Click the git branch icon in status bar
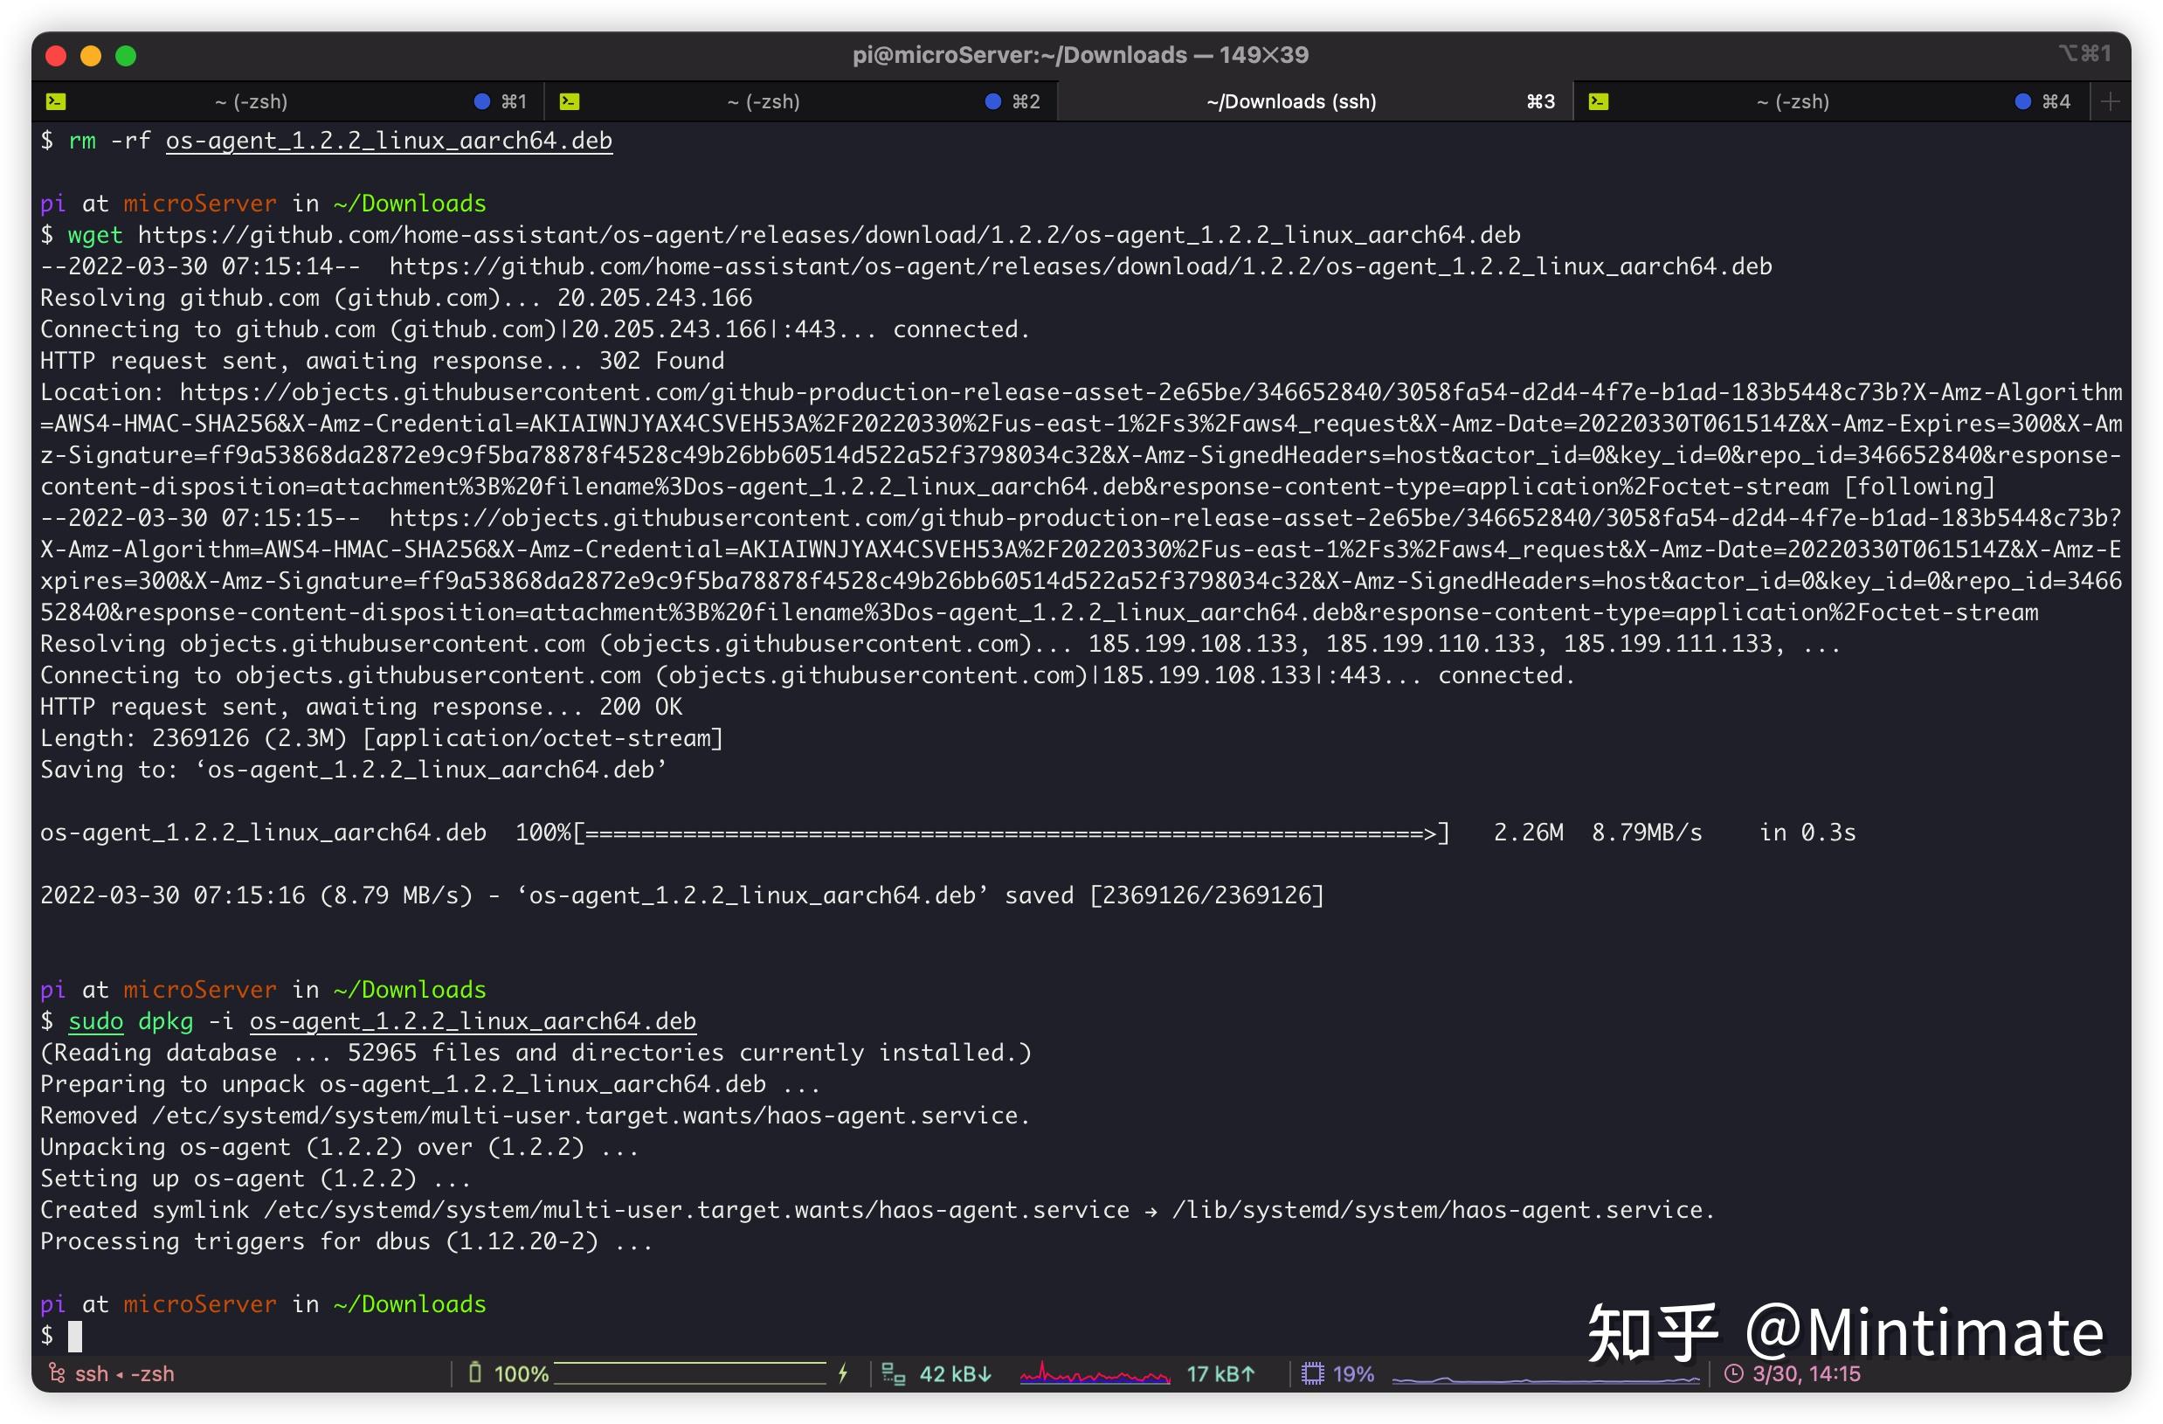The height and width of the screenshot is (1424, 2163). (57, 1373)
